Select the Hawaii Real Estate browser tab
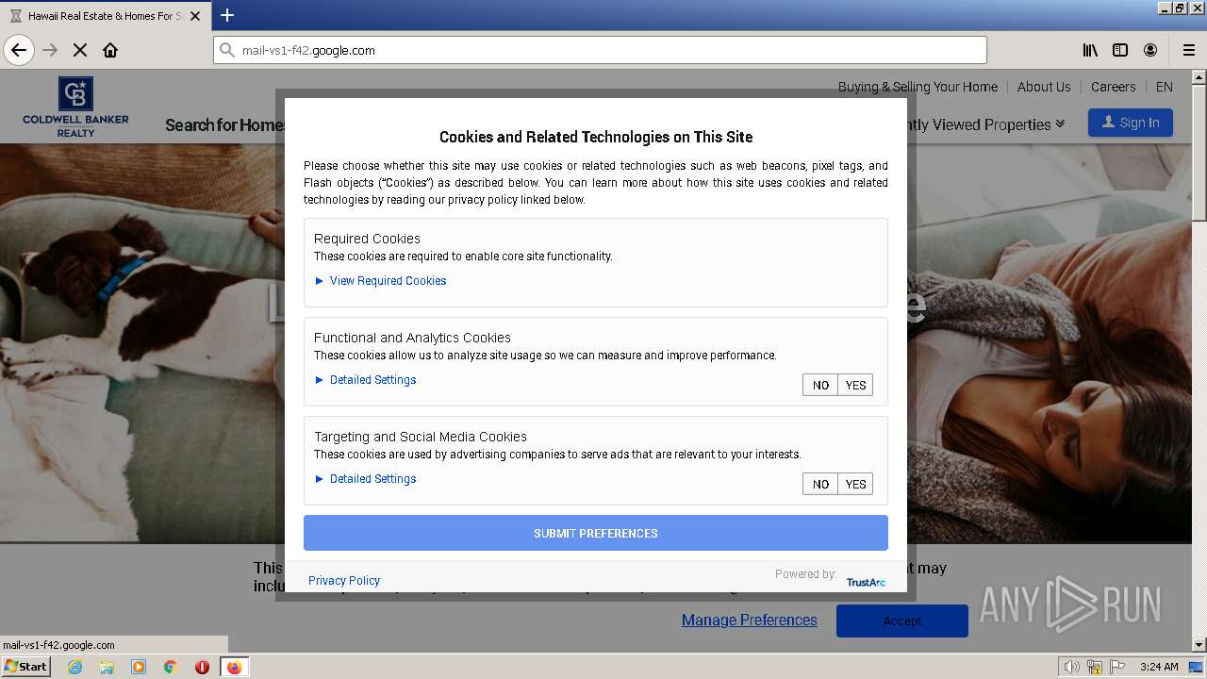 click(x=104, y=16)
